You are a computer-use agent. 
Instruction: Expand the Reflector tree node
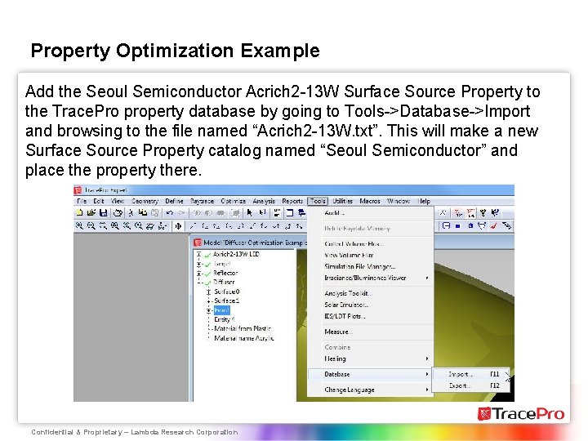pyautogui.click(x=199, y=273)
